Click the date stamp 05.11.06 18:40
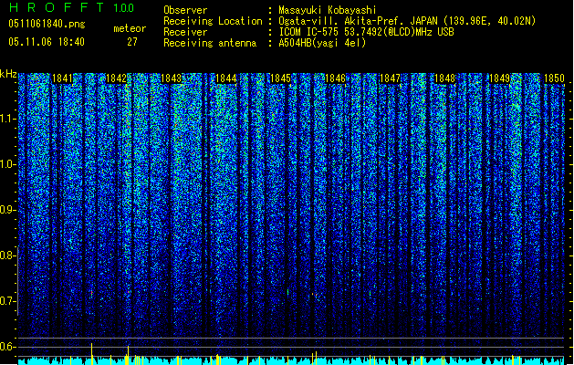 (47, 42)
